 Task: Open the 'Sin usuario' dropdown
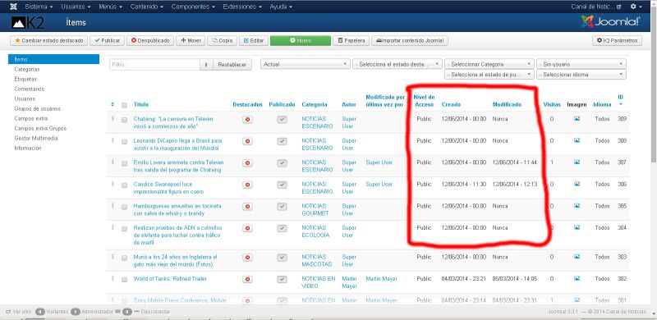(x=581, y=65)
